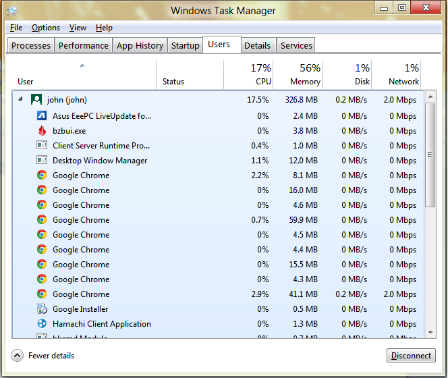Click the Chrome icon using 8.1 MB

click(42, 175)
